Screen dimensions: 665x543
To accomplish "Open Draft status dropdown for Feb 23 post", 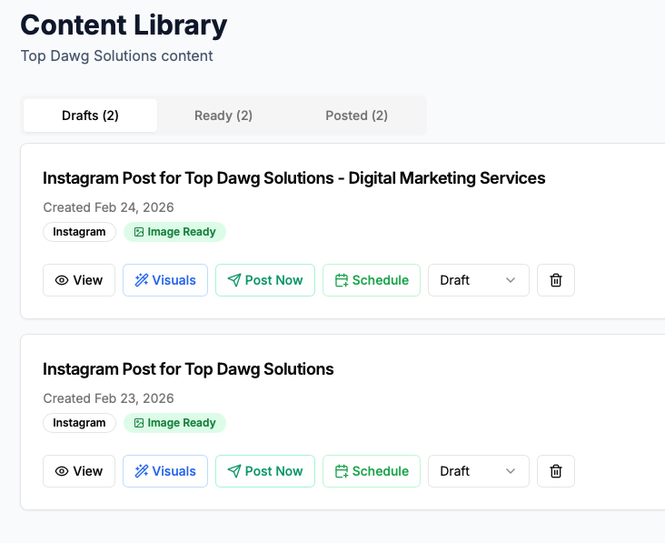I will pos(479,471).
